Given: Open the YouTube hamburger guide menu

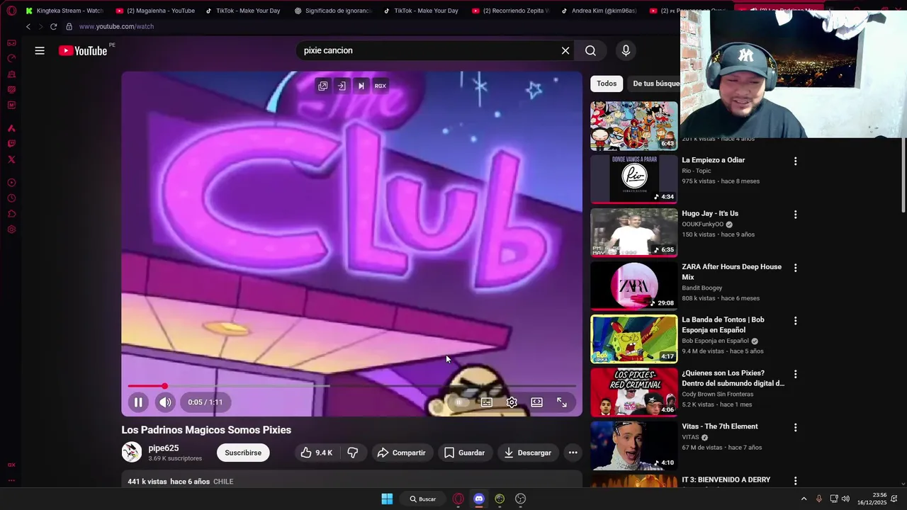Looking at the screenshot, I should click(x=40, y=50).
